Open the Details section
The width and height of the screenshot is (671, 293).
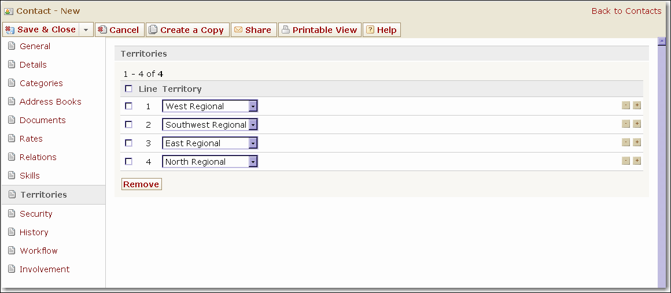pyautogui.click(x=33, y=65)
